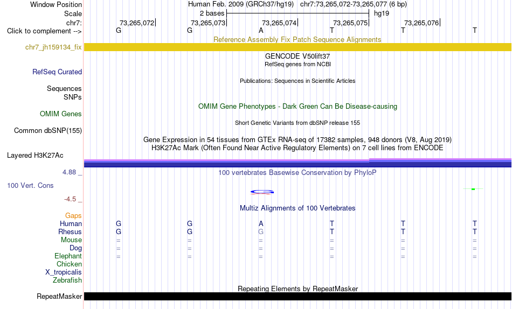Open the RefSeq Curated track label
The height and width of the screenshot is (309, 512).
tap(57, 72)
